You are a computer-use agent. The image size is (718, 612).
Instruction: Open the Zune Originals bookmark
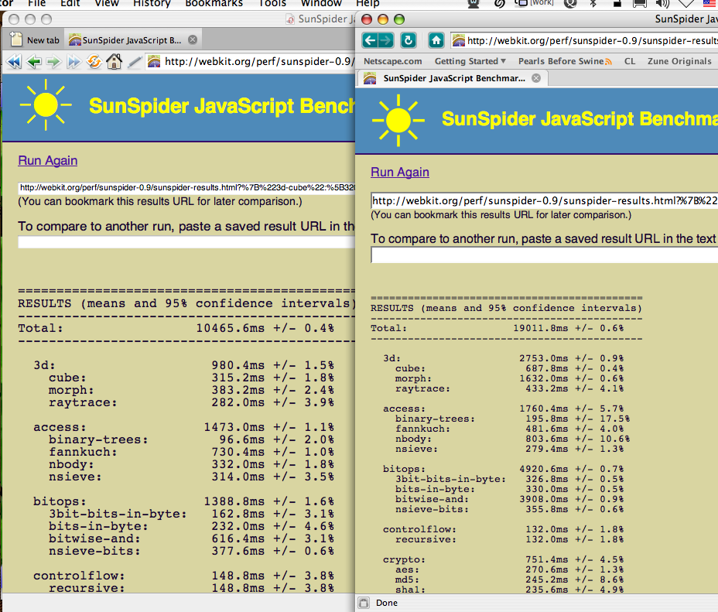tap(679, 61)
